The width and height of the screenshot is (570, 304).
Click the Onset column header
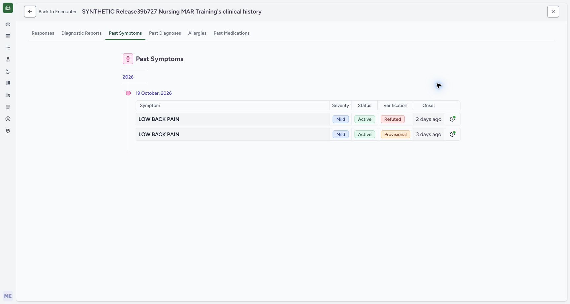tap(429, 105)
